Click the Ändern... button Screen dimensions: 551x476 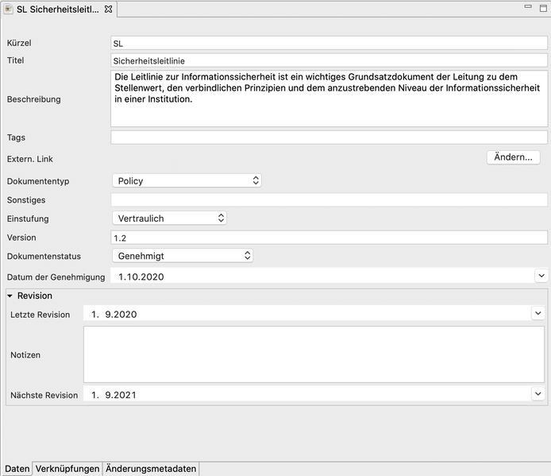pos(513,157)
